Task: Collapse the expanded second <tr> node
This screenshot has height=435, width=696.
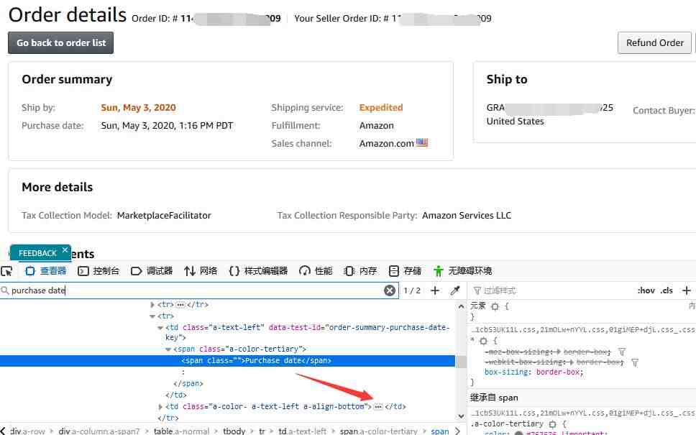Action: click(152, 316)
